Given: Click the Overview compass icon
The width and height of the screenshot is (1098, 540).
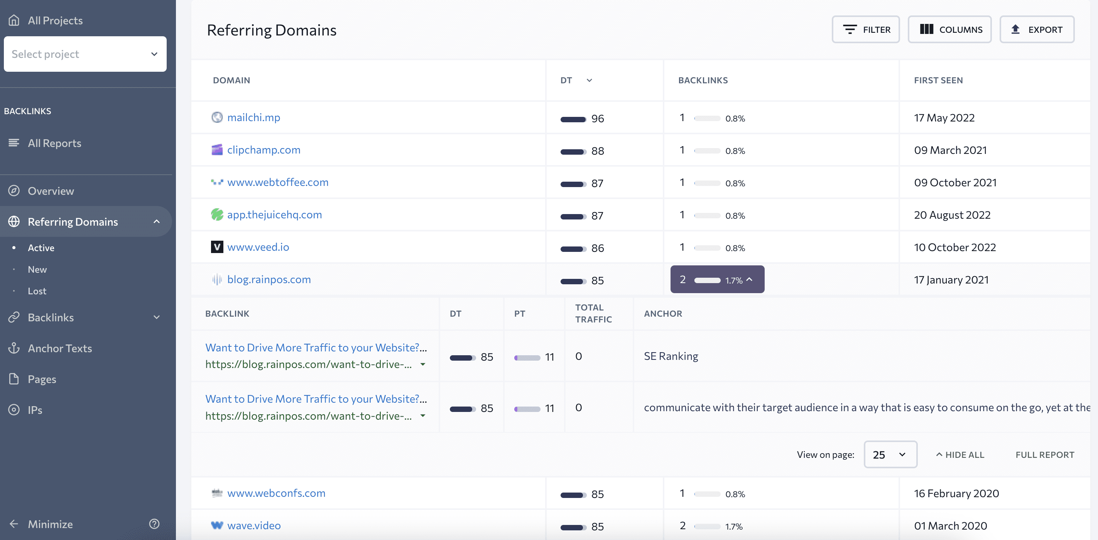Looking at the screenshot, I should [x=14, y=191].
